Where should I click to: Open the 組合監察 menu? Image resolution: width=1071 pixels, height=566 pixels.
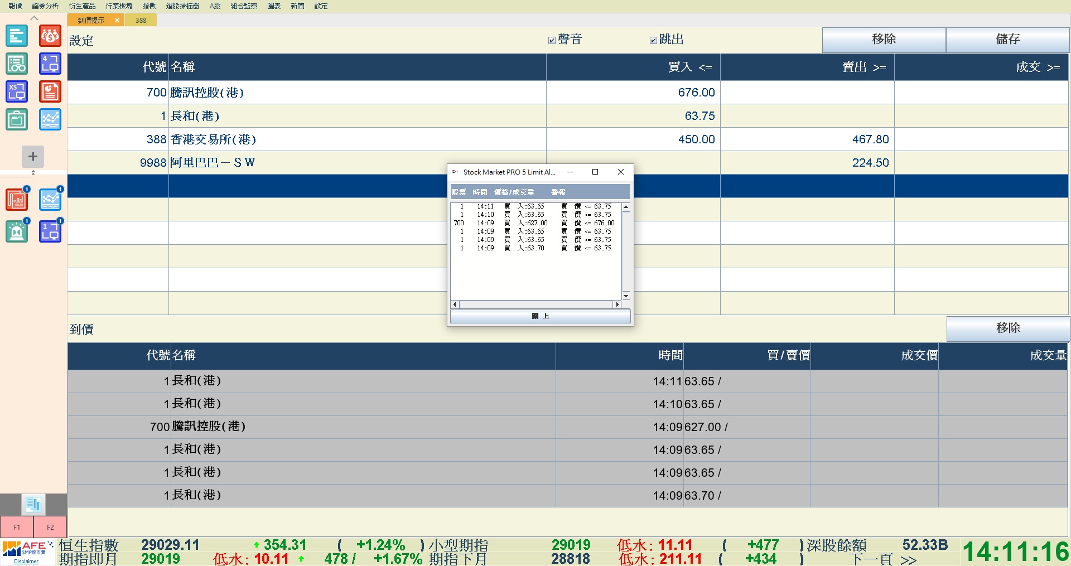coord(244,6)
